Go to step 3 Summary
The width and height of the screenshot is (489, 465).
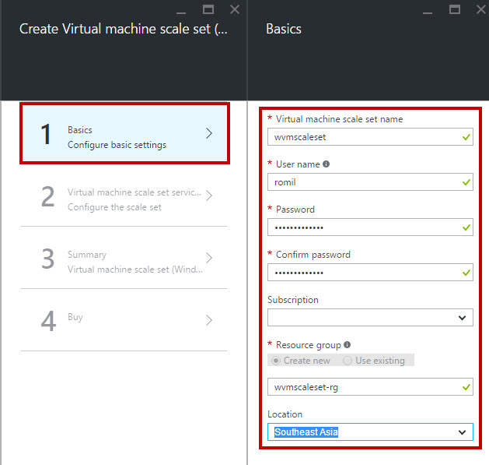tap(124, 258)
